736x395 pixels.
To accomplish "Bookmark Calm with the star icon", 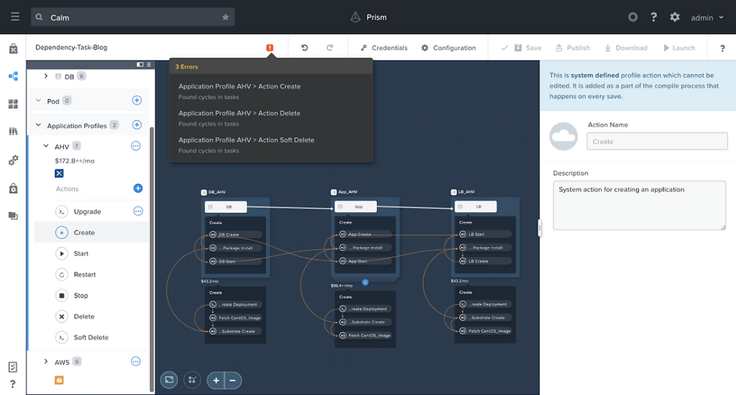I will pos(225,17).
